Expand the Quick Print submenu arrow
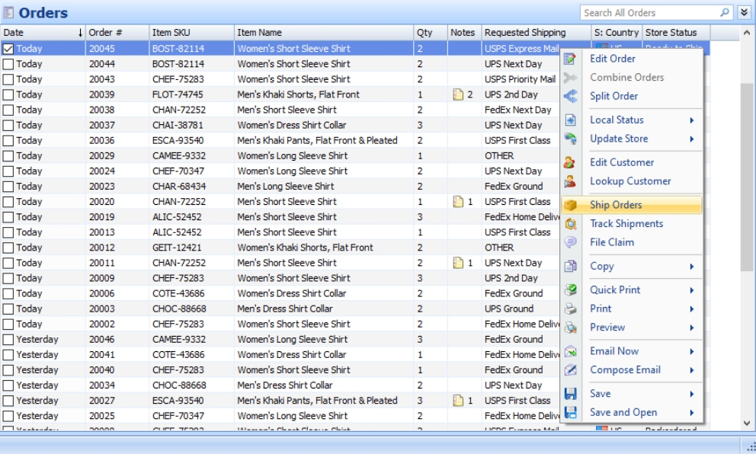This screenshot has width=756, height=454. 692,290
